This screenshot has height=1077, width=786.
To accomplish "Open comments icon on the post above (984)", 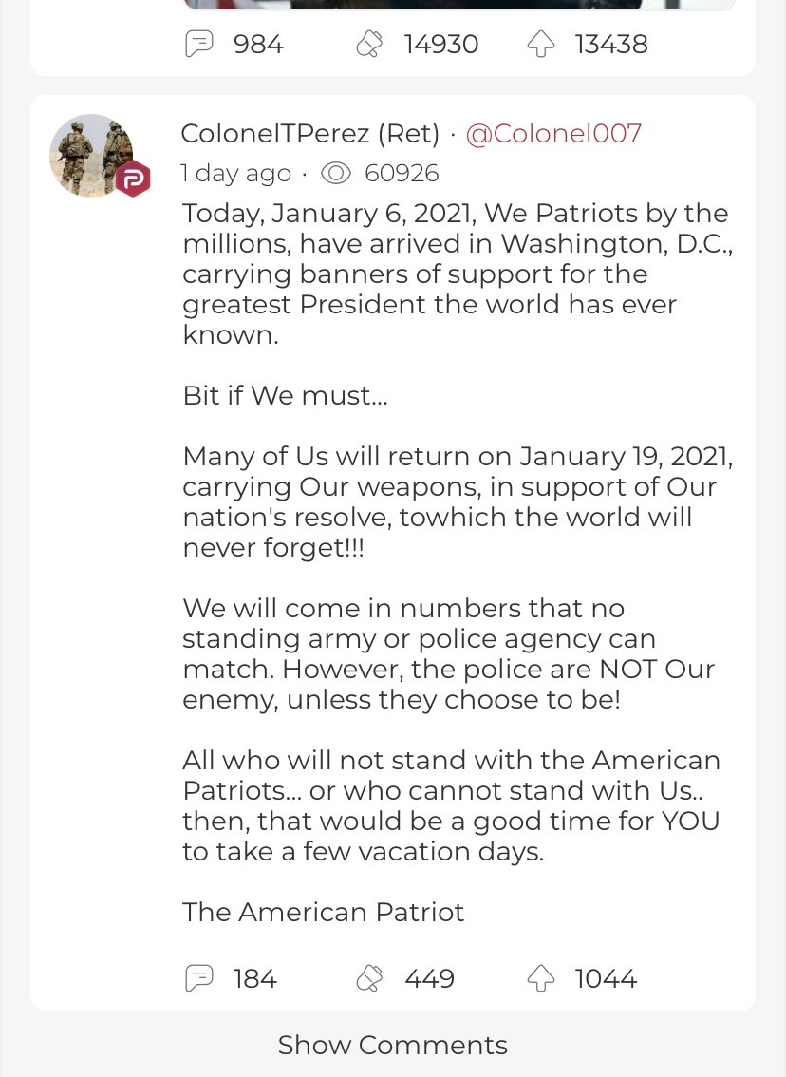I will click(x=199, y=44).
